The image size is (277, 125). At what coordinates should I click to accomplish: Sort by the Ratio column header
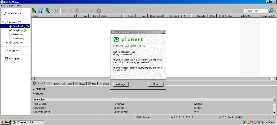(x=212, y=16)
